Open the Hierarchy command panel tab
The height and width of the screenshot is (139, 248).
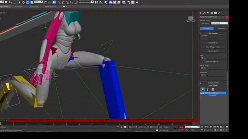coord(208,13)
